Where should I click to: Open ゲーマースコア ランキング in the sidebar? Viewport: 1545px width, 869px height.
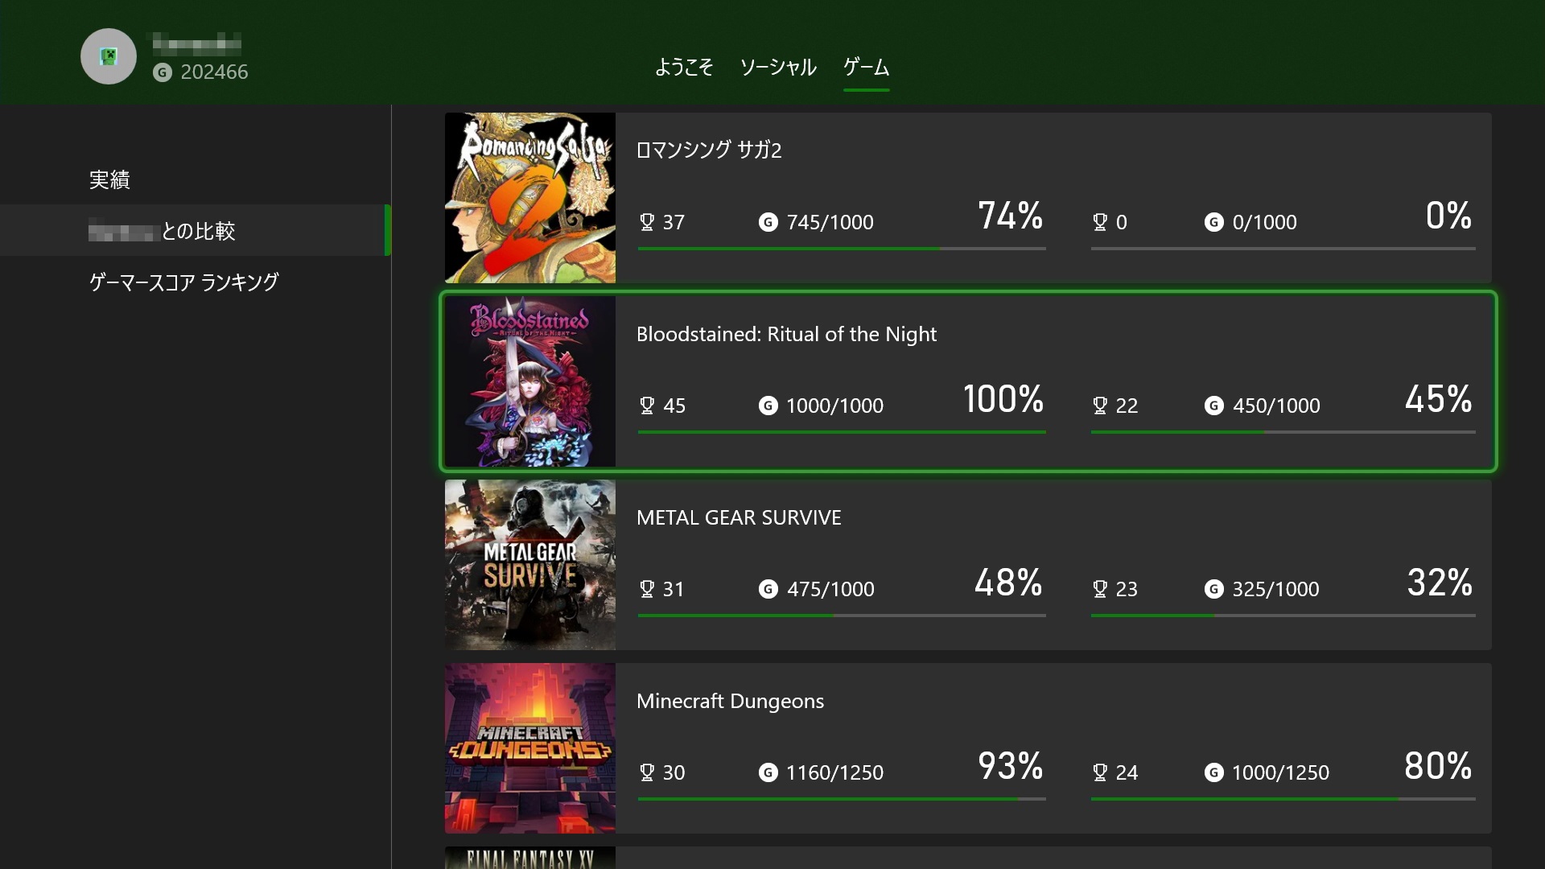[183, 282]
